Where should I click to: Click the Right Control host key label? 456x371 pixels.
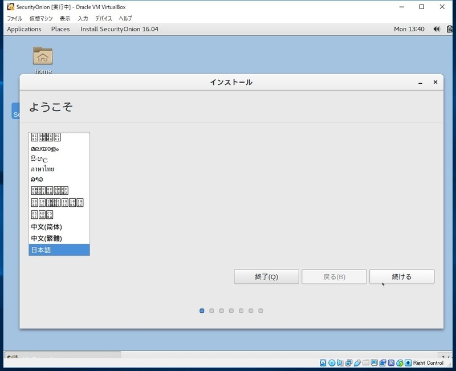pyautogui.click(x=428, y=363)
